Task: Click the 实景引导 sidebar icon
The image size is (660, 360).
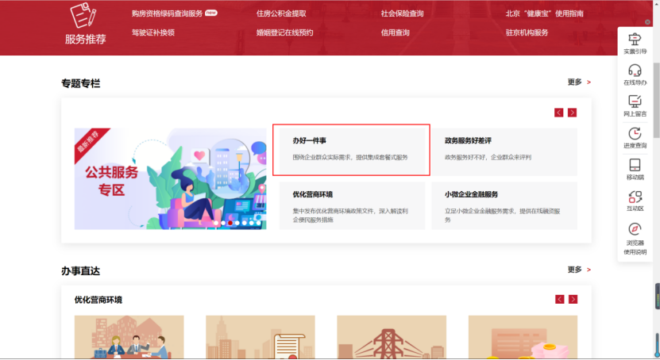Action: point(635,39)
